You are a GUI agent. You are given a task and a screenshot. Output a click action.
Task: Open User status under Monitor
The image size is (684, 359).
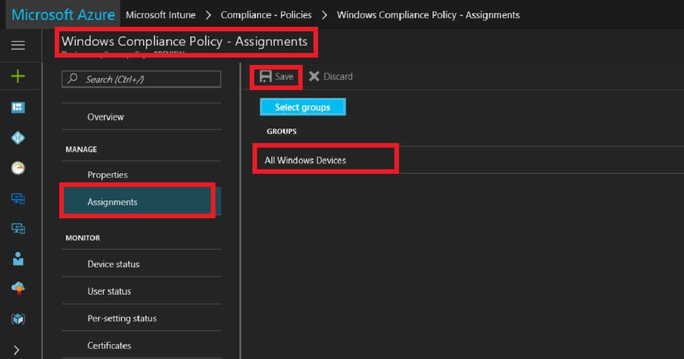(109, 291)
